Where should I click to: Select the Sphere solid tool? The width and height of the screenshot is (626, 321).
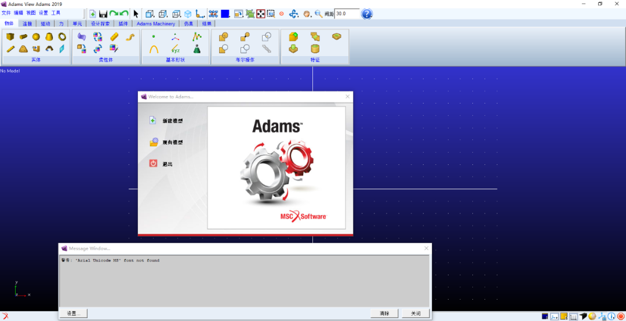(x=36, y=36)
